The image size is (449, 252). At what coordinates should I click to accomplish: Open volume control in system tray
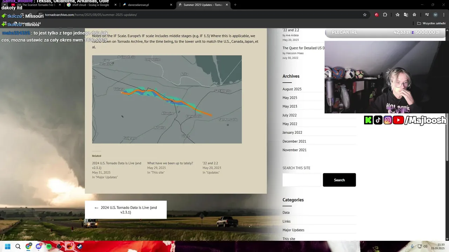(x=425, y=246)
